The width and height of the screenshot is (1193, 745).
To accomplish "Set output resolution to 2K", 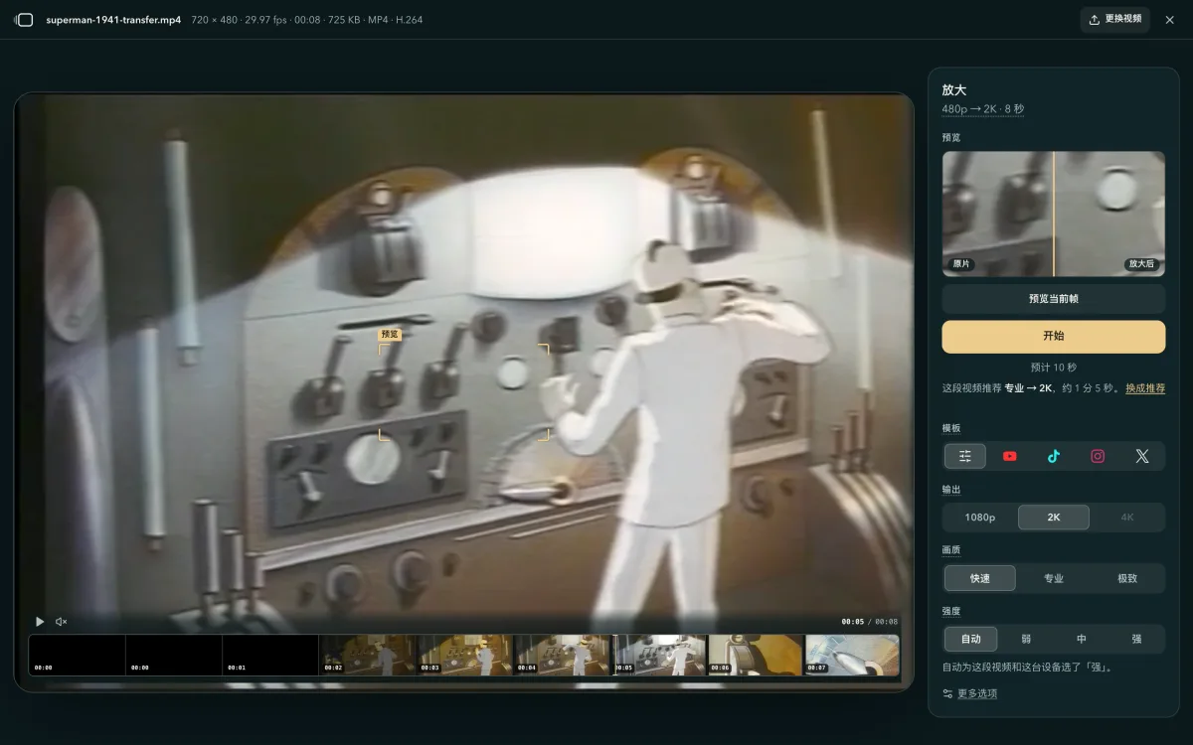I will pyautogui.click(x=1054, y=518).
